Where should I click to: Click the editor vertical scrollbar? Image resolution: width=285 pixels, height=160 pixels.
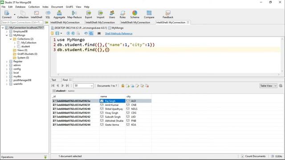pos(282,55)
